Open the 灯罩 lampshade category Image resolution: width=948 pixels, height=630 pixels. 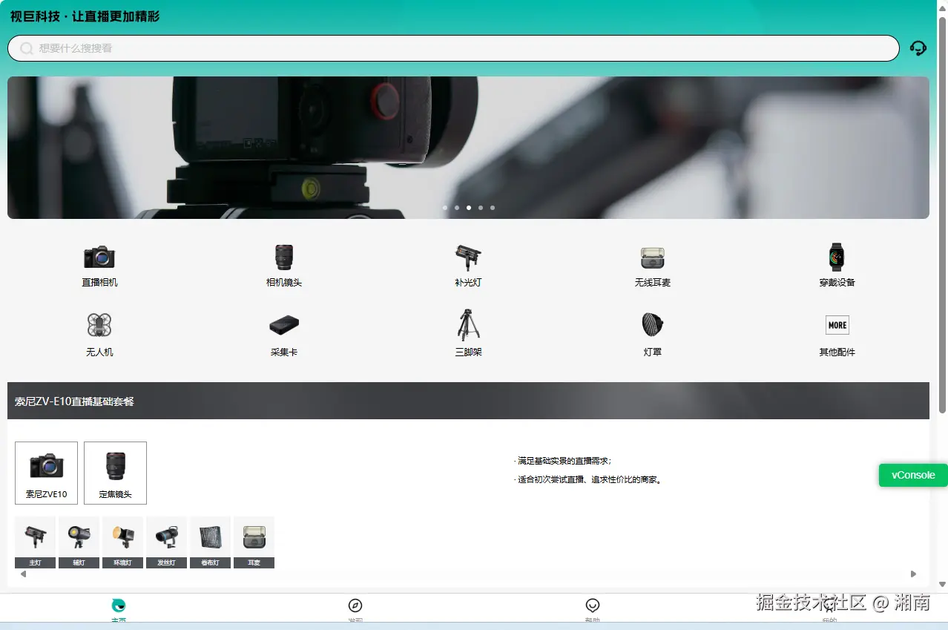pyautogui.click(x=653, y=335)
